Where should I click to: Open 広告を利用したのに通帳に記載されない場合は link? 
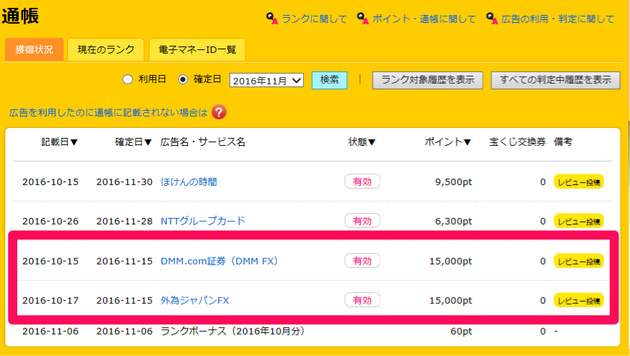coord(108,112)
